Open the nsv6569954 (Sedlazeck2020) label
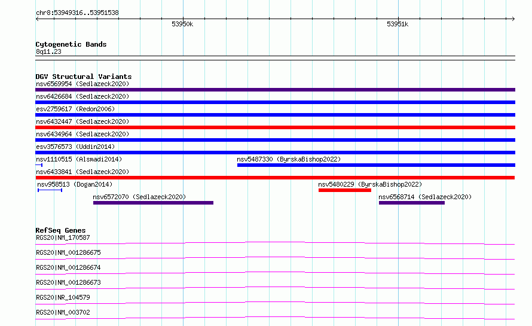Viewport: 532px width, 326px height. click(82, 84)
